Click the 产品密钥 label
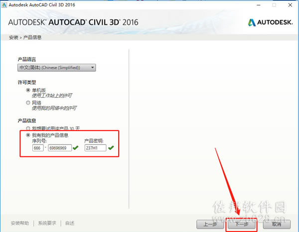 [x=94, y=141]
